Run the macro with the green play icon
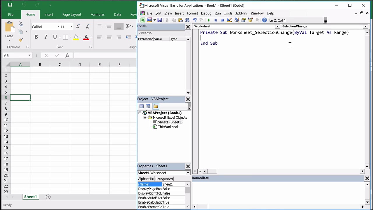 point(209,20)
